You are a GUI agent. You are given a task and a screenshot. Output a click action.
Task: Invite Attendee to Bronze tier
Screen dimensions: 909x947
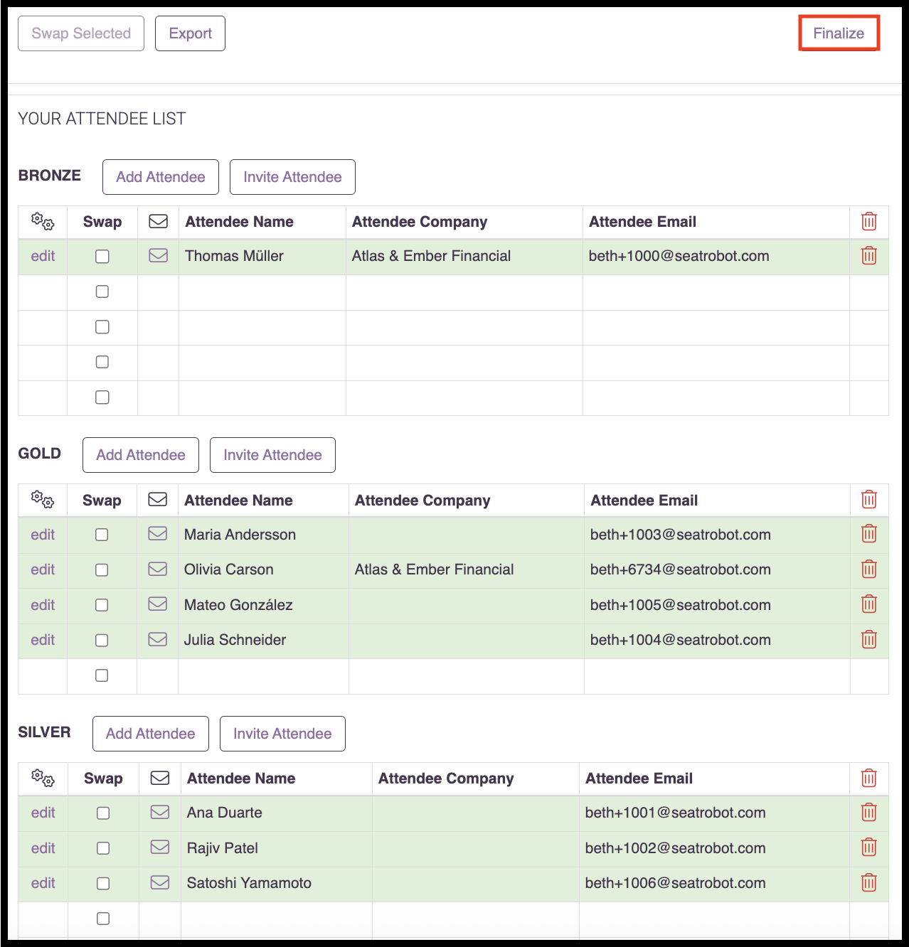tap(292, 177)
